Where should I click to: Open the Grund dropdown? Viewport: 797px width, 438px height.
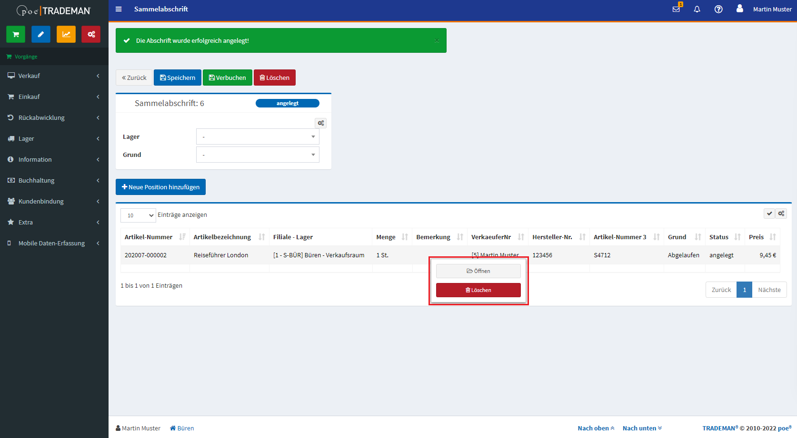(x=258, y=155)
